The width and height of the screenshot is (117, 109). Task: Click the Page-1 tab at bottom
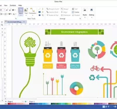(x=32, y=101)
